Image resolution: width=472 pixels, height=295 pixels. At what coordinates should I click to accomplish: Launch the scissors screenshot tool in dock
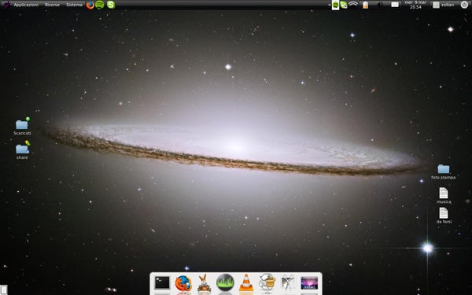288,283
